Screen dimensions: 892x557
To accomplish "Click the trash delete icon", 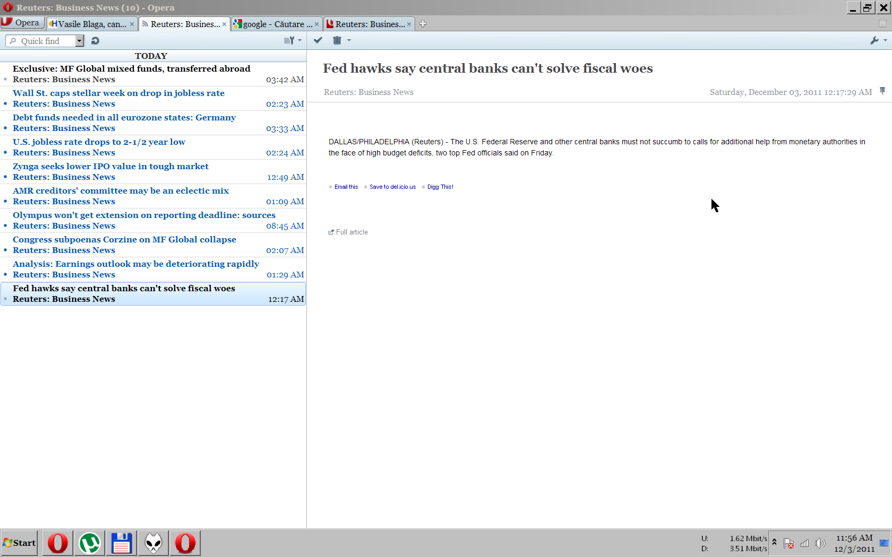I will (337, 40).
